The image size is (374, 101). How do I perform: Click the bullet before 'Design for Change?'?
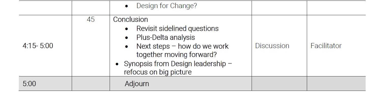coord(126,6)
